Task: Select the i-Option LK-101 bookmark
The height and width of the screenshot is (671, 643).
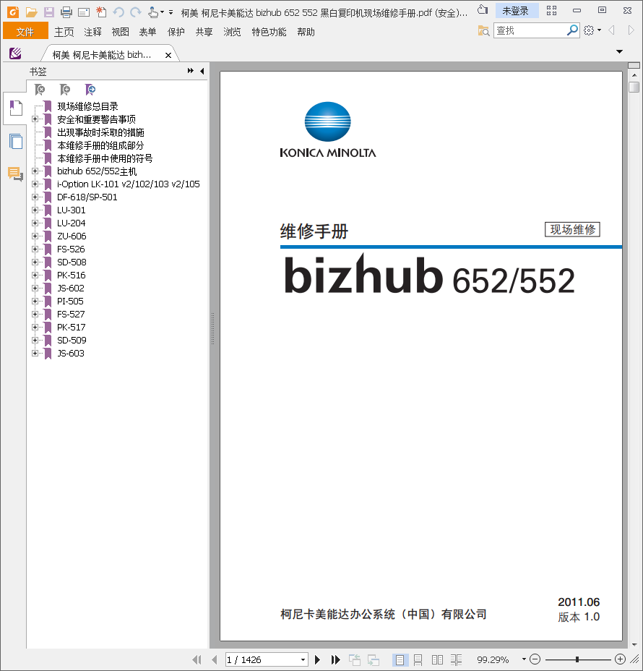Action: click(x=129, y=184)
